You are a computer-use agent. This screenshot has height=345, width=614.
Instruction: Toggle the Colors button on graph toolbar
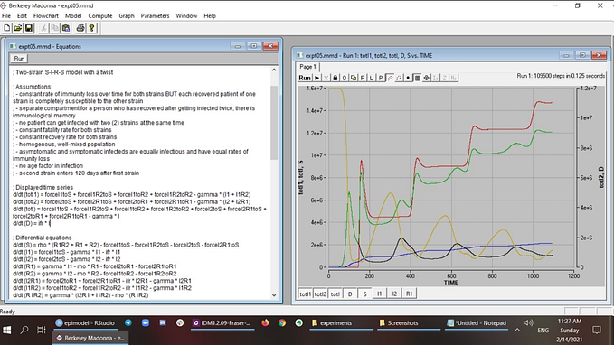point(390,78)
